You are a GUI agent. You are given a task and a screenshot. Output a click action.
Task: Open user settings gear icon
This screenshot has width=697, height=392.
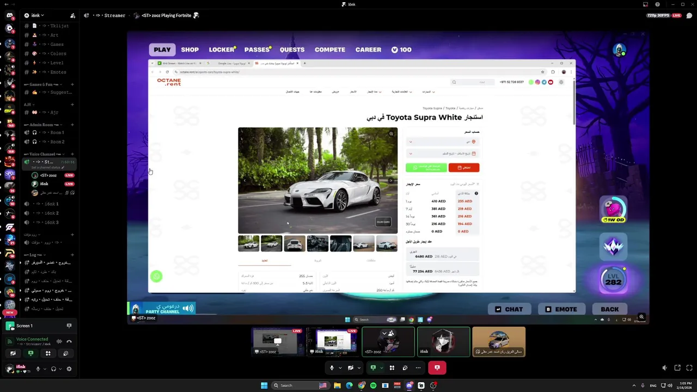click(69, 369)
